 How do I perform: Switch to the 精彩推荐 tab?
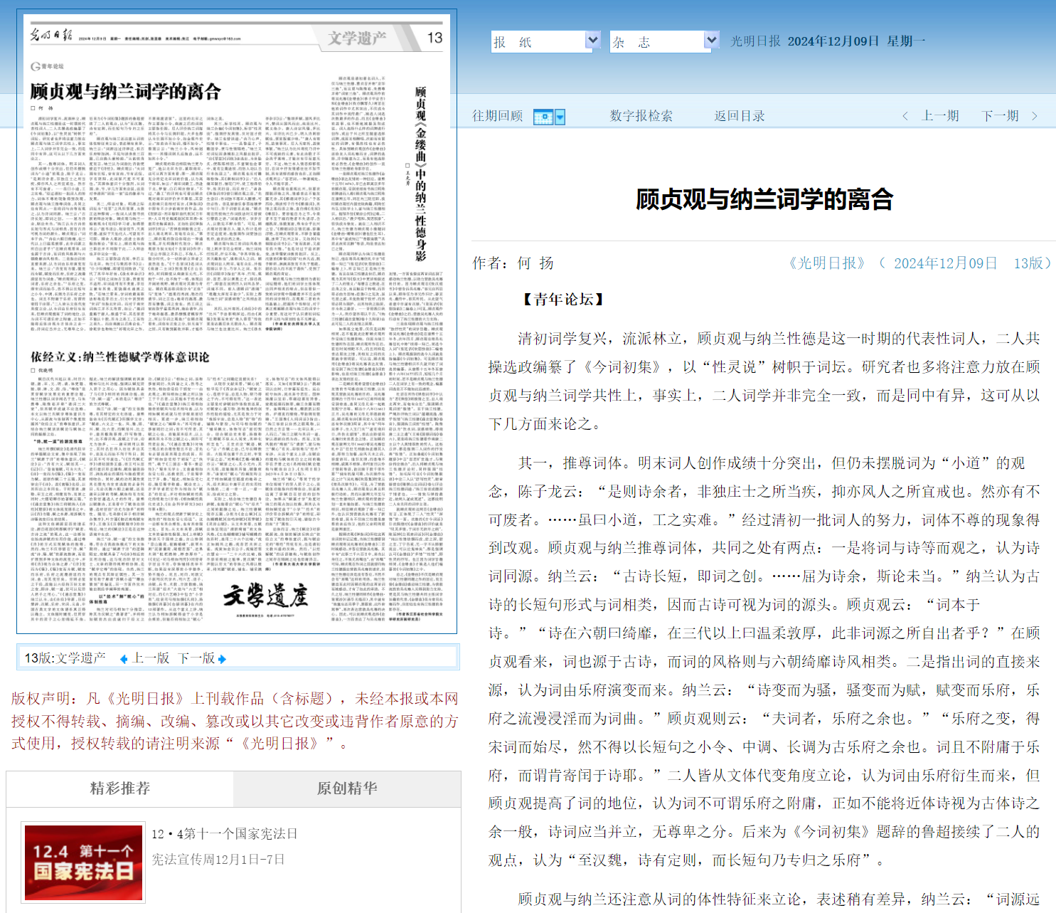point(119,788)
